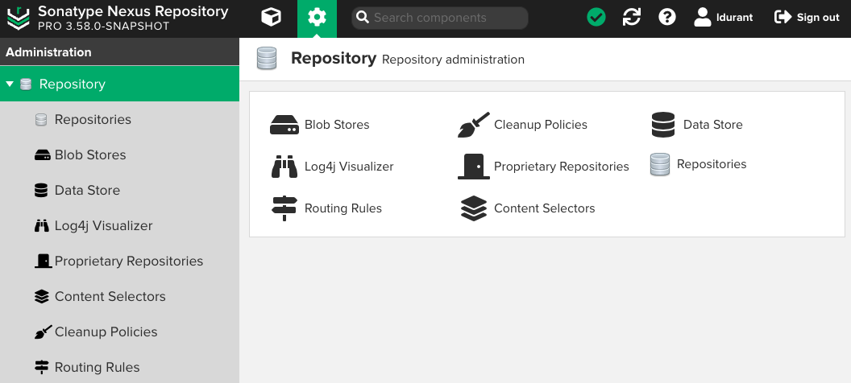The width and height of the screenshot is (851, 383).
Task: Click the user avatar icon for ldurant
Action: (x=702, y=18)
